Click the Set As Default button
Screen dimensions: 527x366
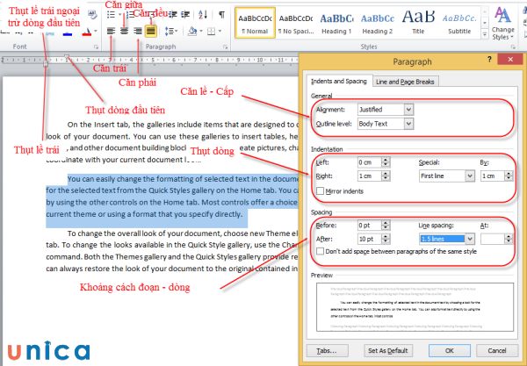pyautogui.click(x=388, y=351)
